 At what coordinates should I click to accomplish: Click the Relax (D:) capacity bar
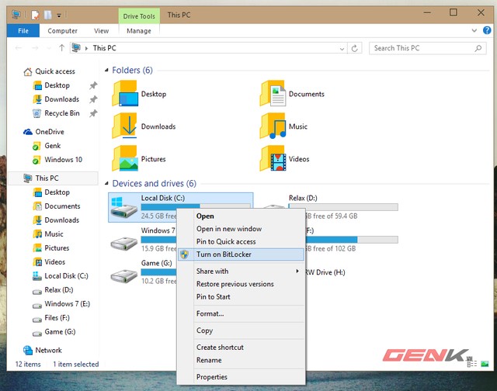tap(343, 207)
